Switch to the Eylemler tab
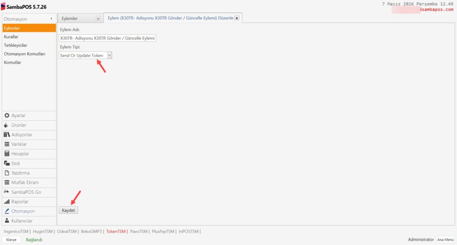Screen dimensions: 457x245 pos(70,18)
